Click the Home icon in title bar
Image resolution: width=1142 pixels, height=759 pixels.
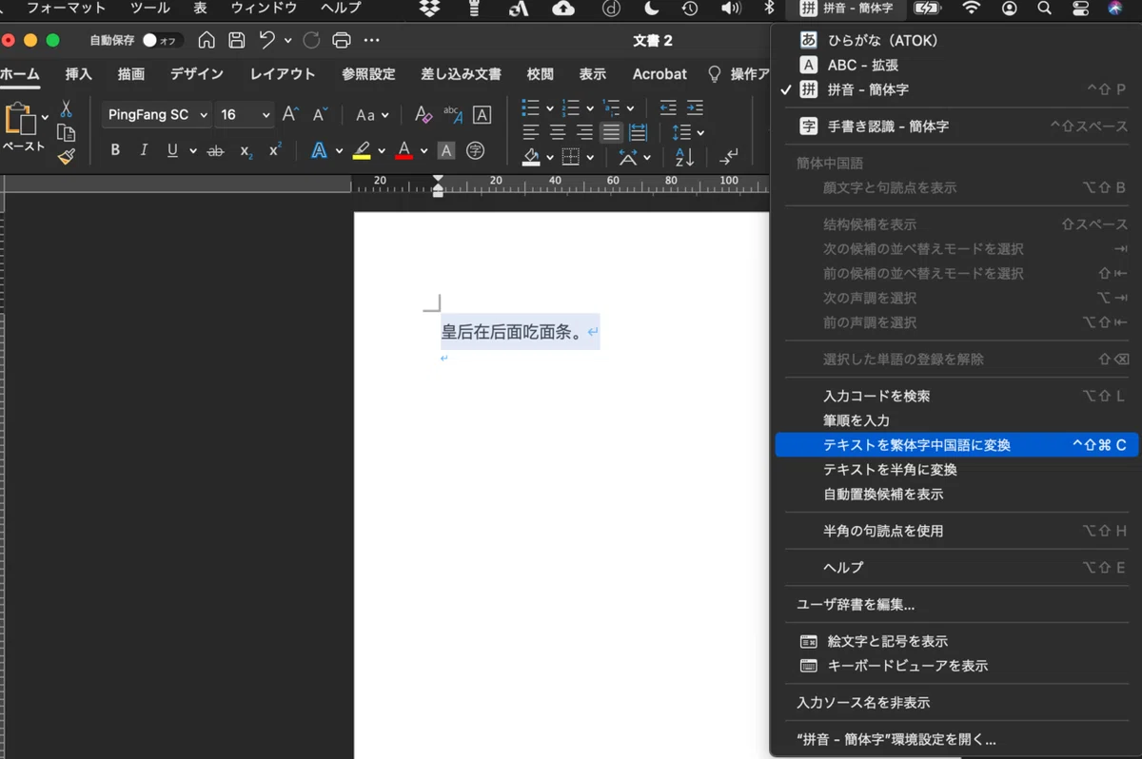[x=207, y=40]
